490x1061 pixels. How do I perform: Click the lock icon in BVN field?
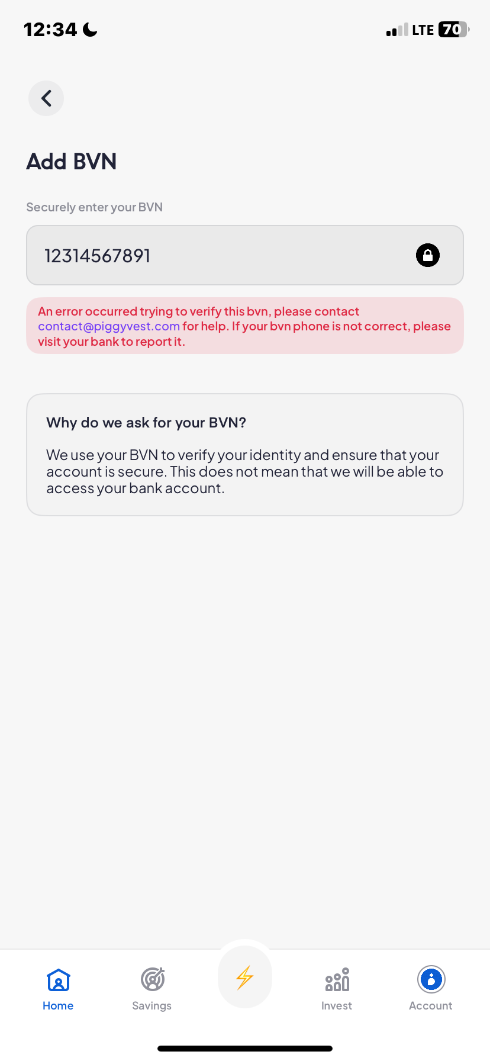[427, 256]
